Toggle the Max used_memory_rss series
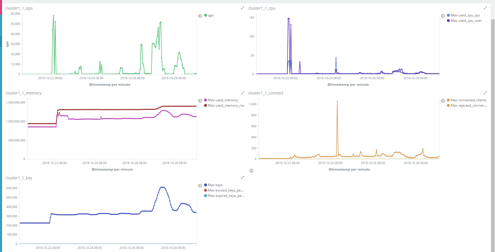This screenshot has width=495, height=252. tap(226, 105)
